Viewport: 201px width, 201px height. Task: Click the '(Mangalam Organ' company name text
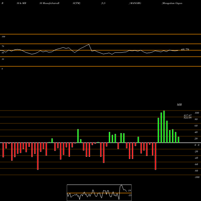point(172,3)
